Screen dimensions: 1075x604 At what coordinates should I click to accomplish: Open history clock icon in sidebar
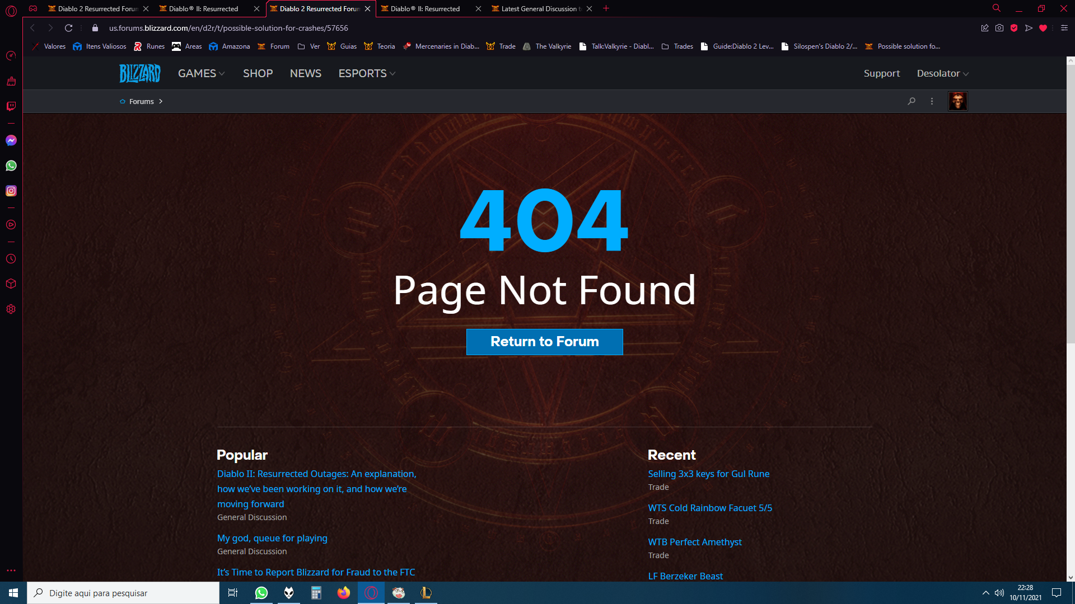[x=11, y=259]
